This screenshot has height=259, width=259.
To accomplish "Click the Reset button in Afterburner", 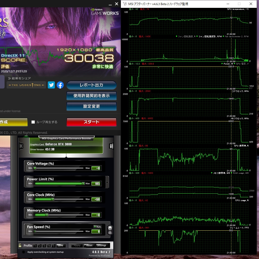I will point(89,245).
